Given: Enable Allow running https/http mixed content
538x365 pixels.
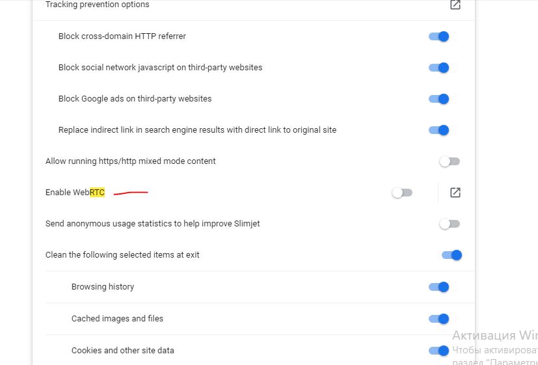Looking at the screenshot, I should pyautogui.click(x=449, y=161).
